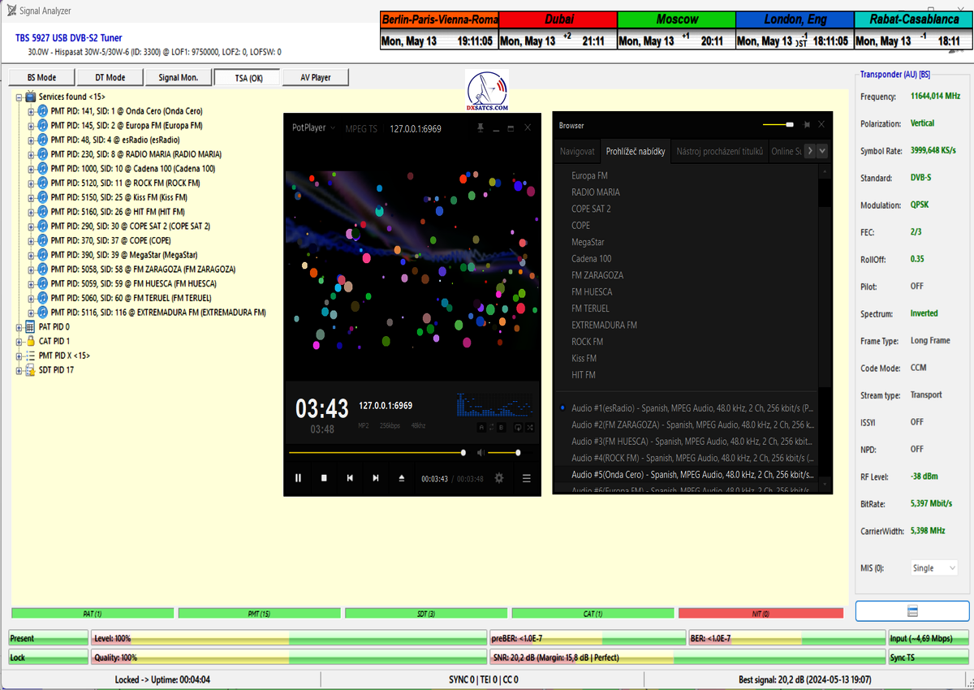The width and height of the screenshot is (974, 690).
Task: Click the BS Mode button
Action: click(41, 77)
